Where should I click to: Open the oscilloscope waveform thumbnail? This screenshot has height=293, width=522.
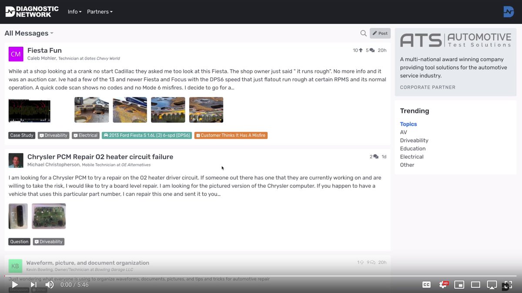[x=30, y=110]
